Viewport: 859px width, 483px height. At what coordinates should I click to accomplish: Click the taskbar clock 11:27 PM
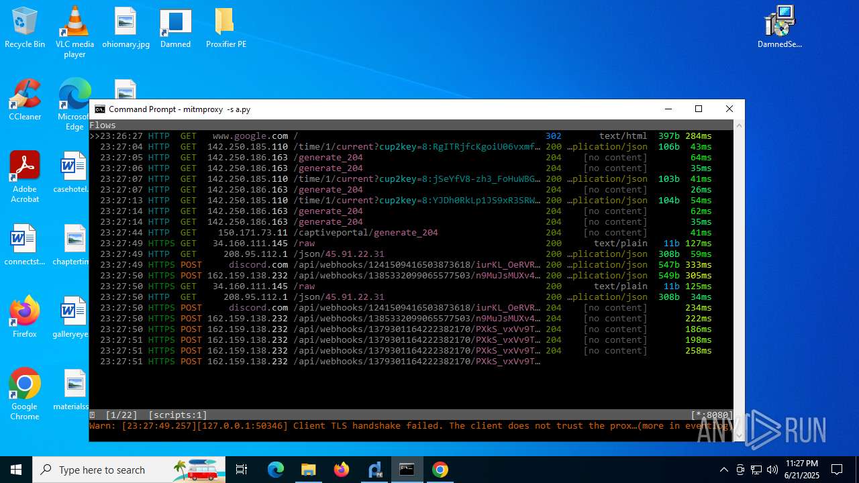(x=801, y=470)
